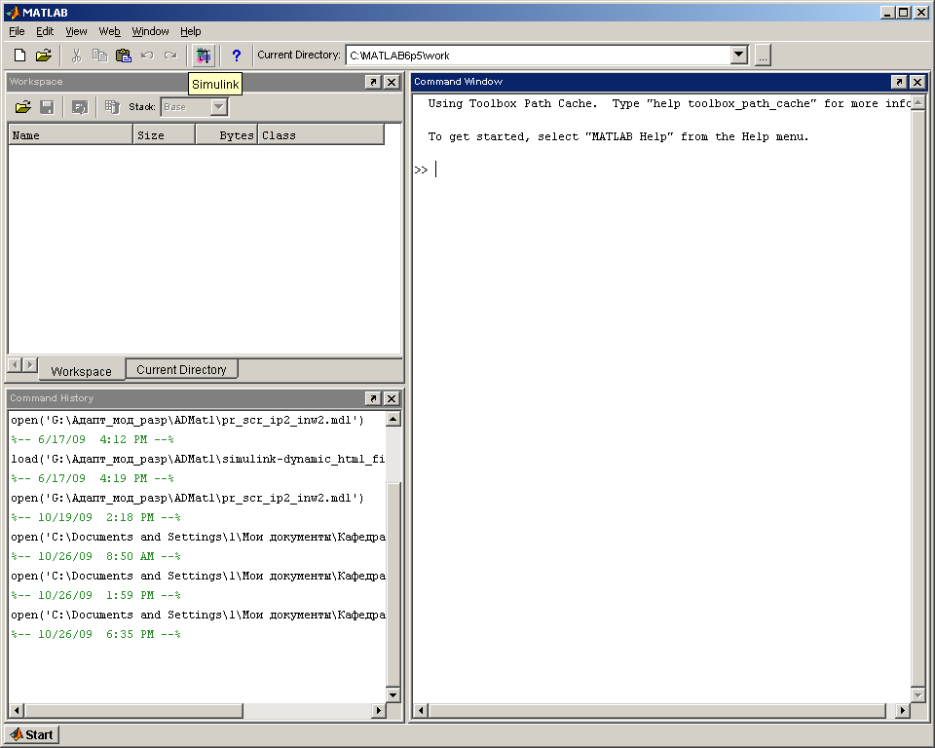Open the File menu
The width and height of the screenshot is (935, 748).
tap(17, 31)
